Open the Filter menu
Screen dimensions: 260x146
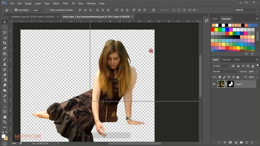[x=65, y=3]
